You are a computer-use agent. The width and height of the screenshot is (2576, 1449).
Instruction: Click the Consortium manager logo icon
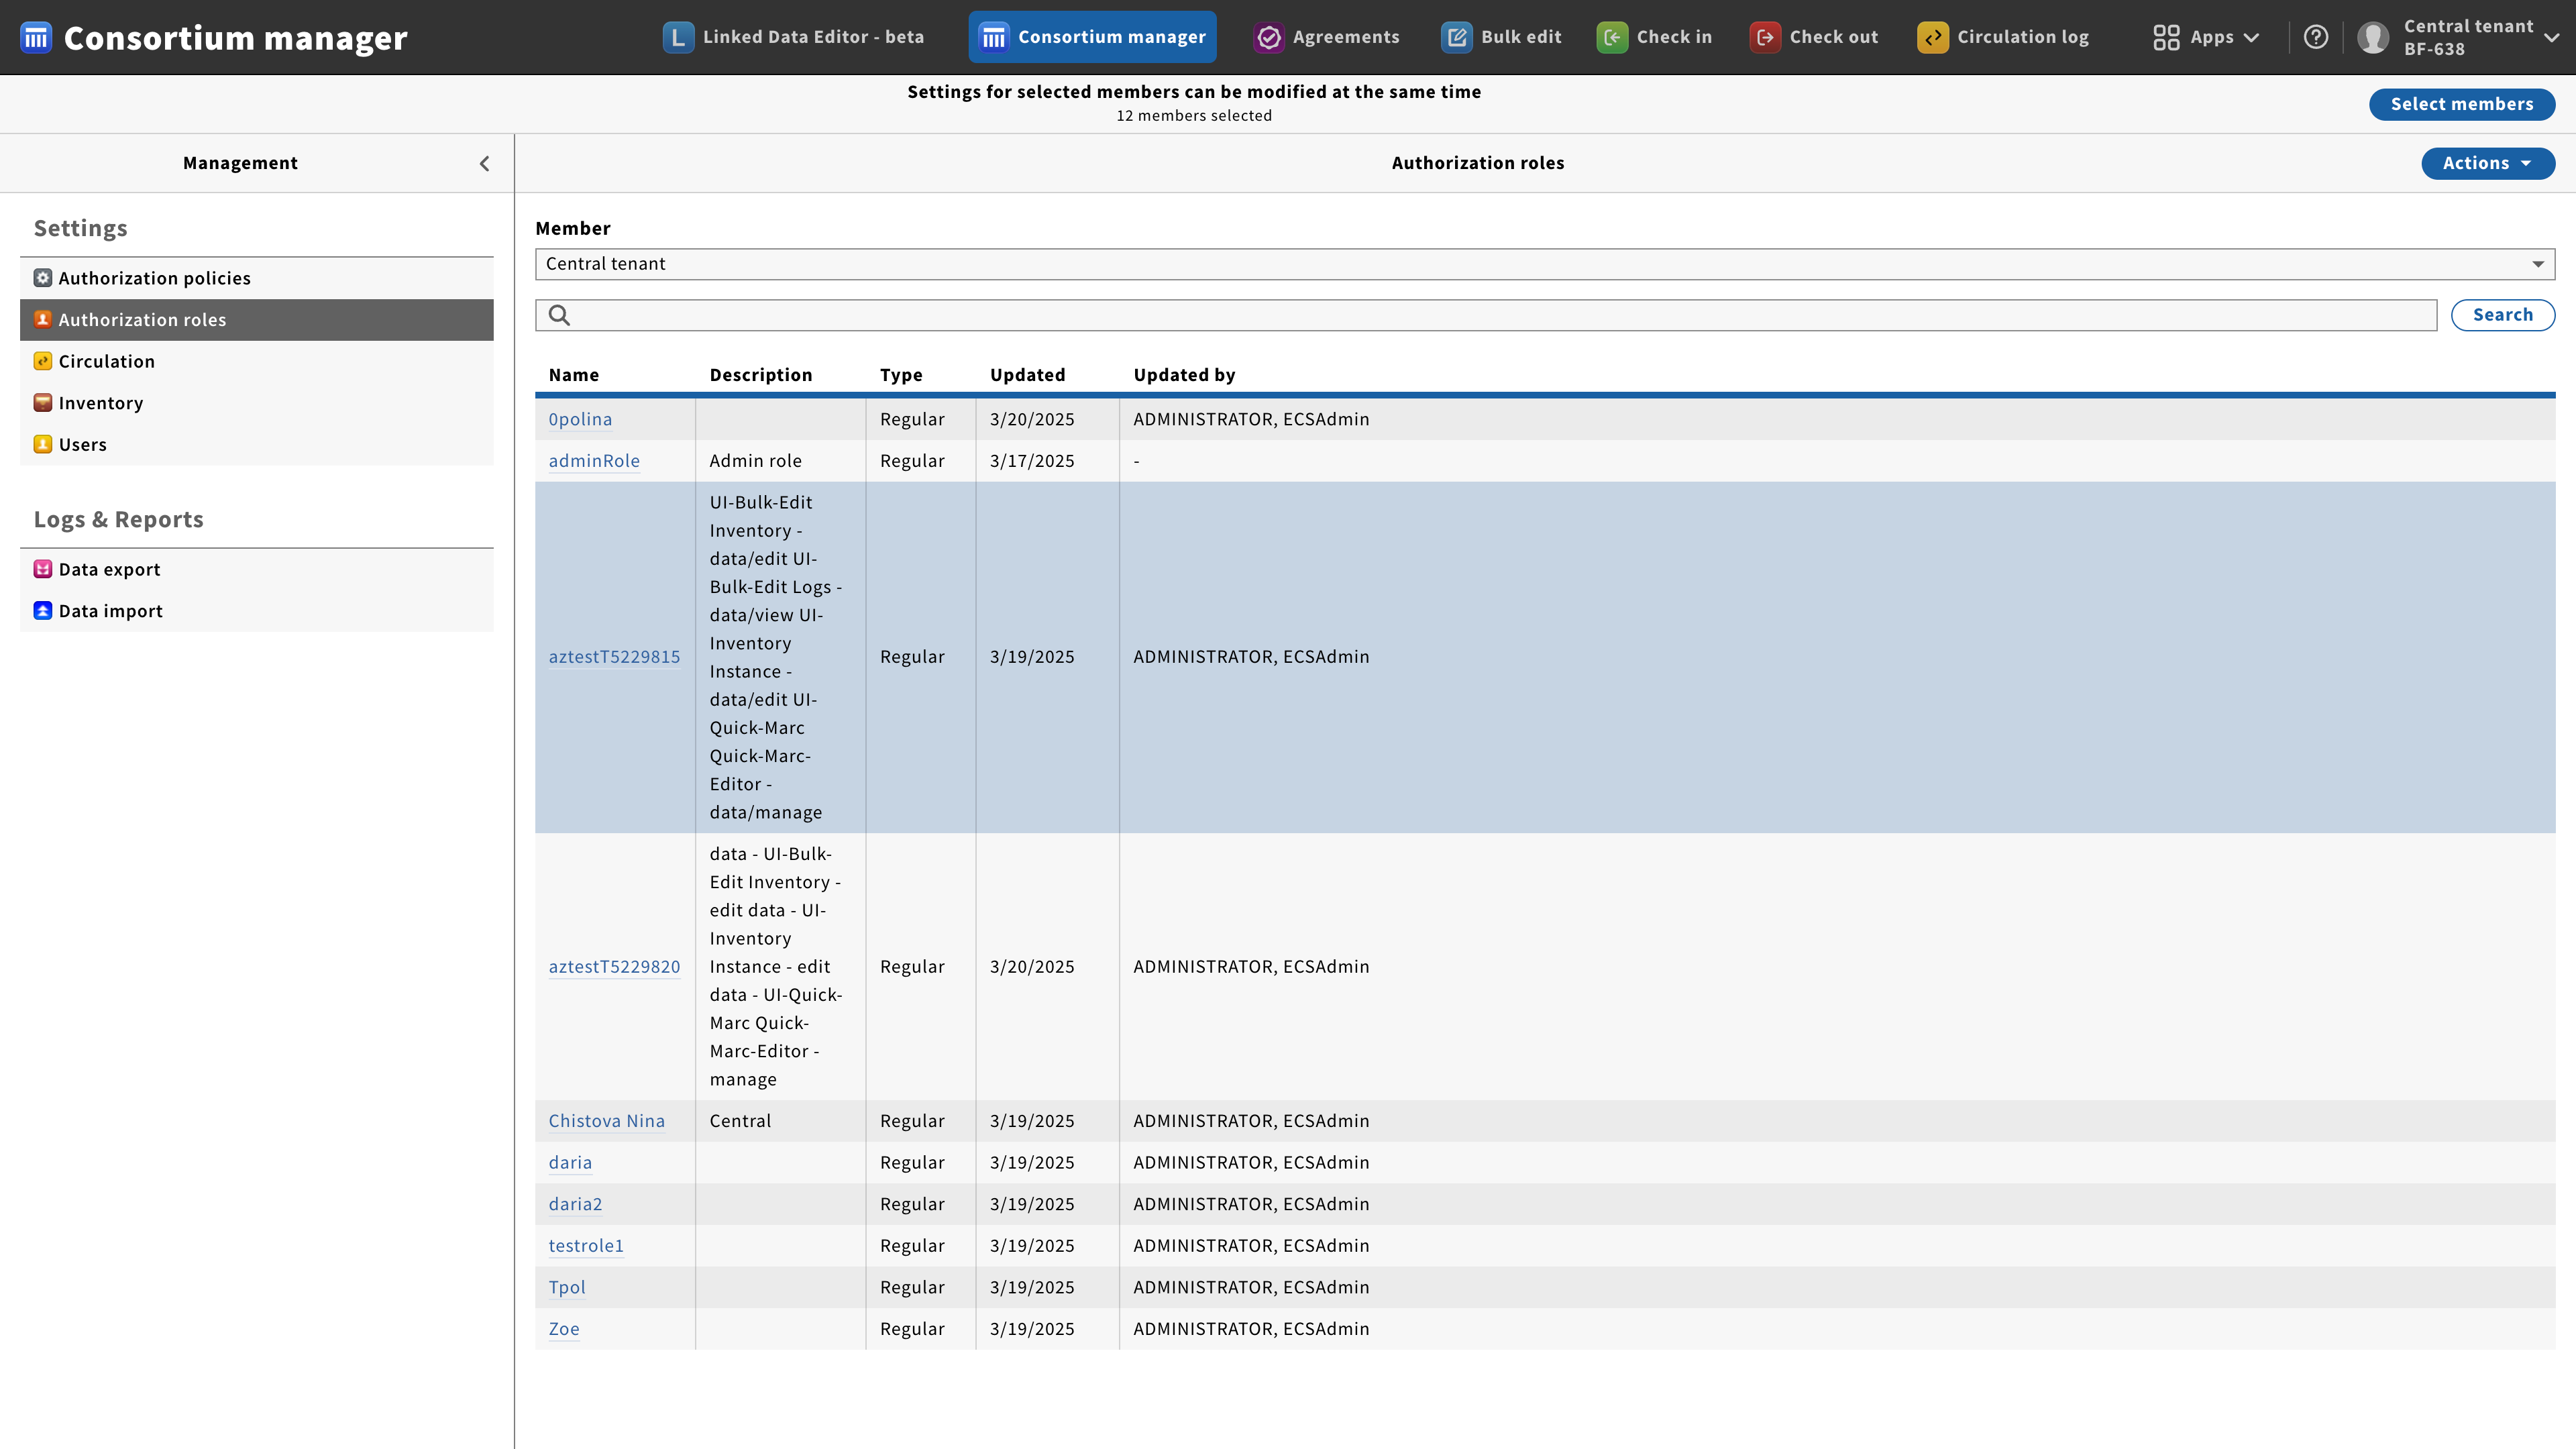tap(36, 37)
